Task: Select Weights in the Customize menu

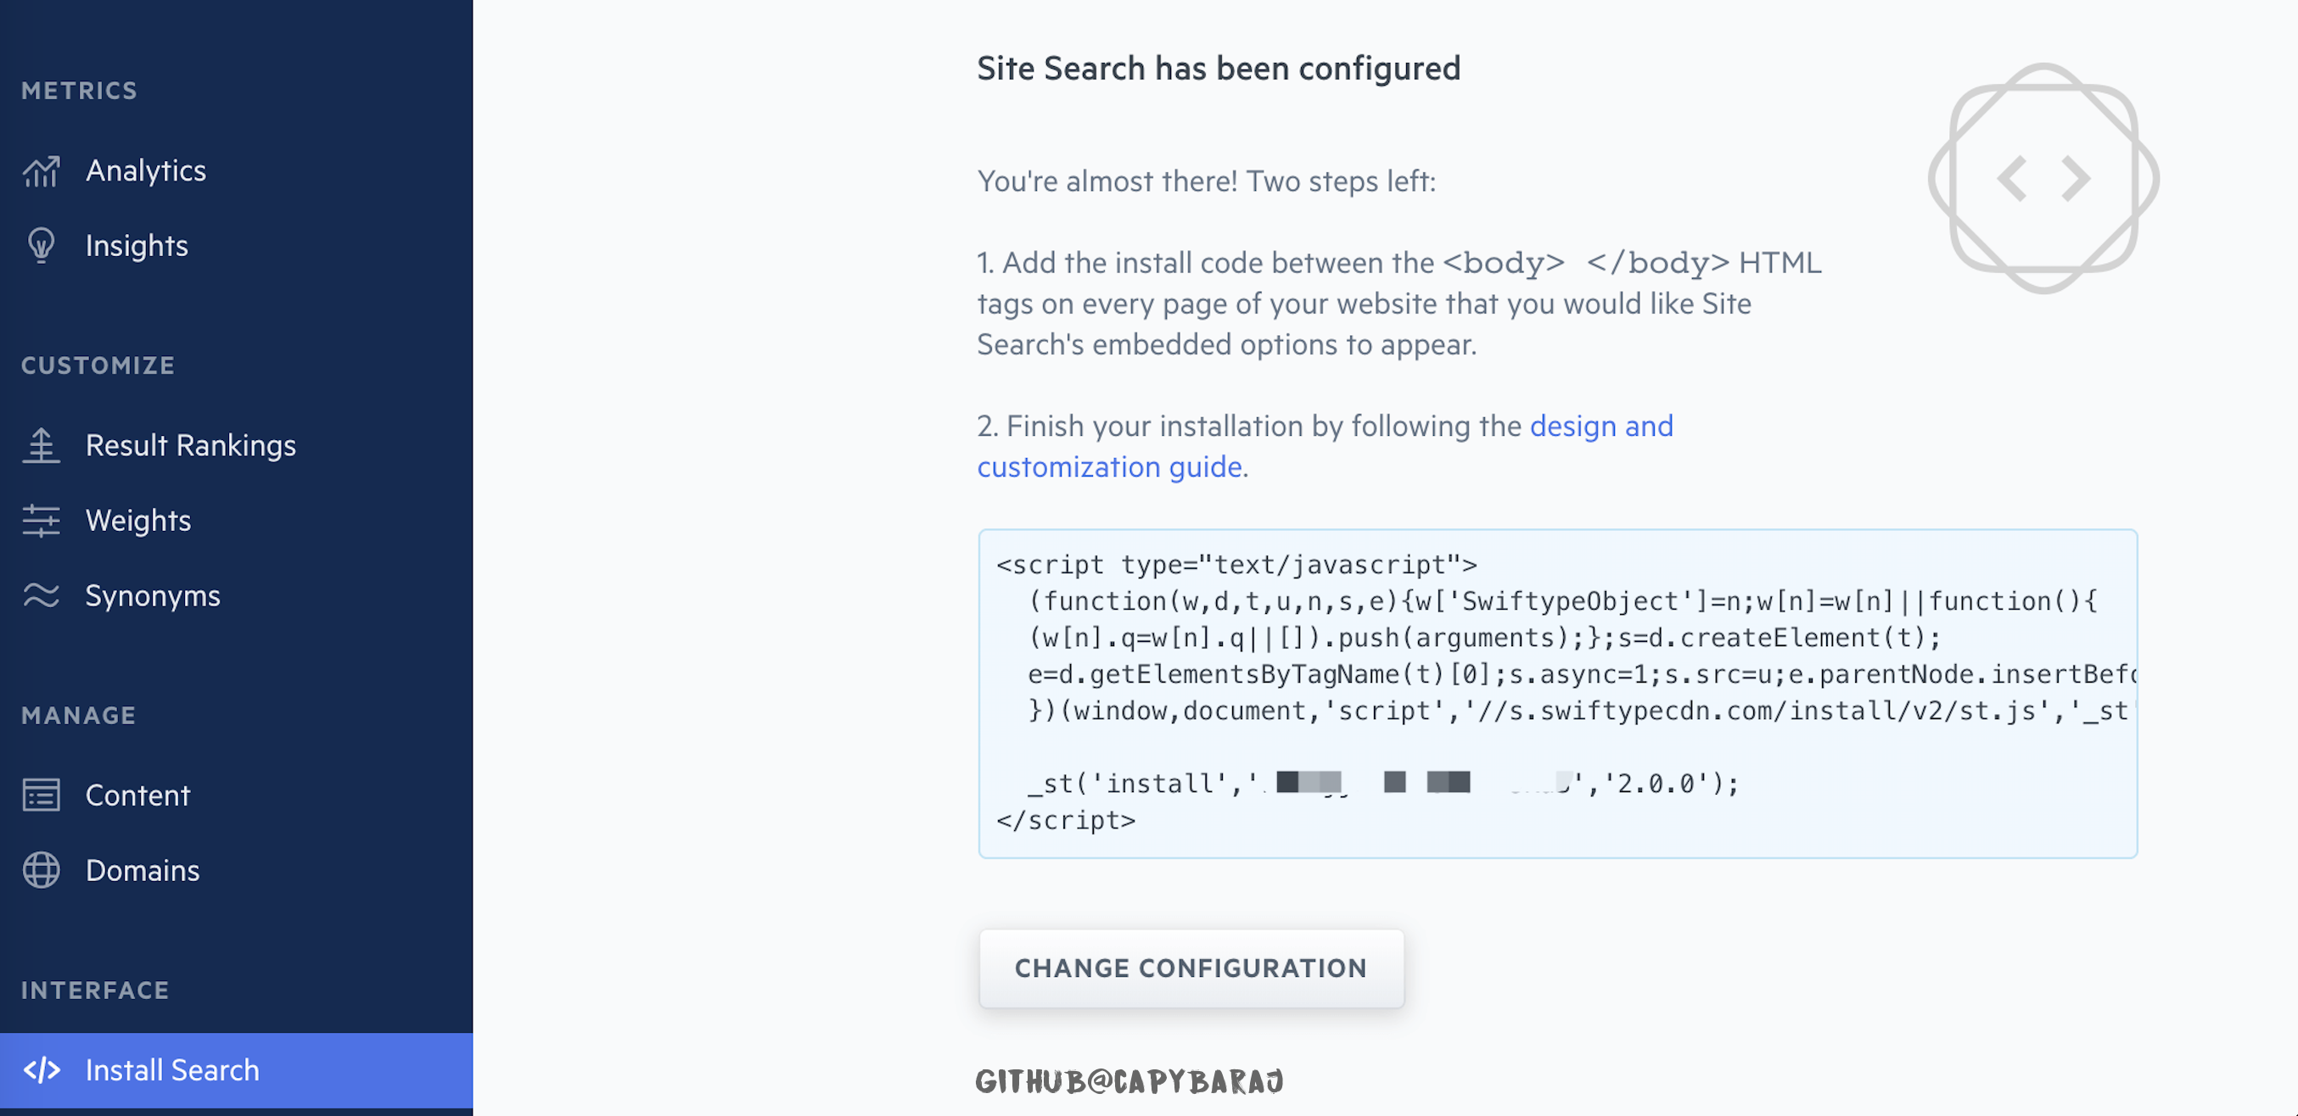Action: click(138, 521)
